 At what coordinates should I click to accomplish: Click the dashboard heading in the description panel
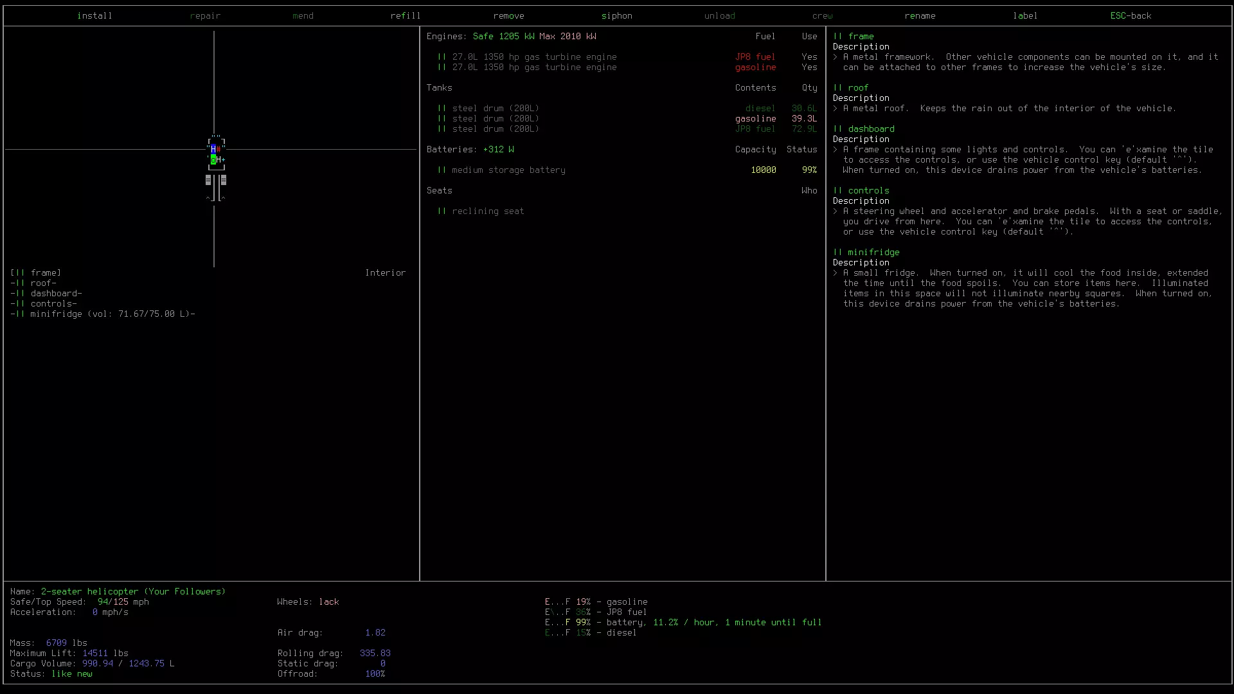pyautogui.click(x=864, y=129)
